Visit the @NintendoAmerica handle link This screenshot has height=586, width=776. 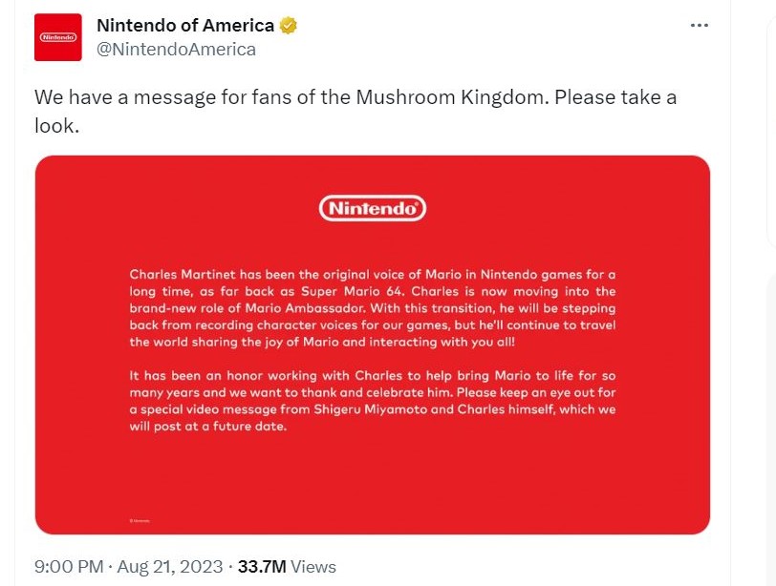point(176,50)
